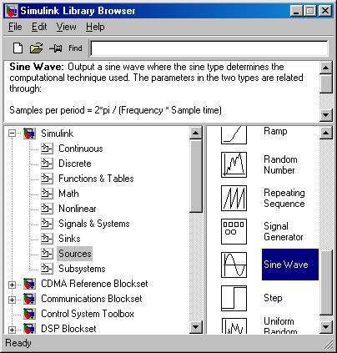Click the Math sublibrary icon

(47, 194)
